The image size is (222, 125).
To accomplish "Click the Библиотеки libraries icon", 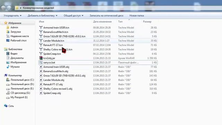I will [x=6, y=49].
